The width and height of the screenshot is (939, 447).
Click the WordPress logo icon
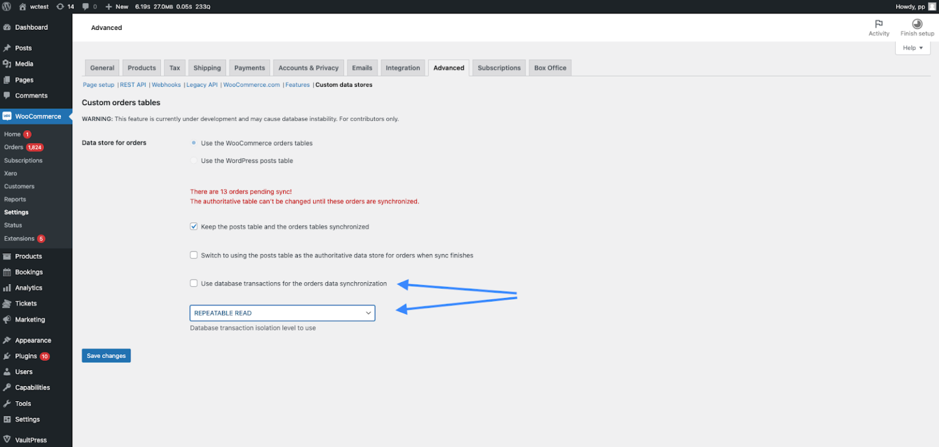(7, 6)
